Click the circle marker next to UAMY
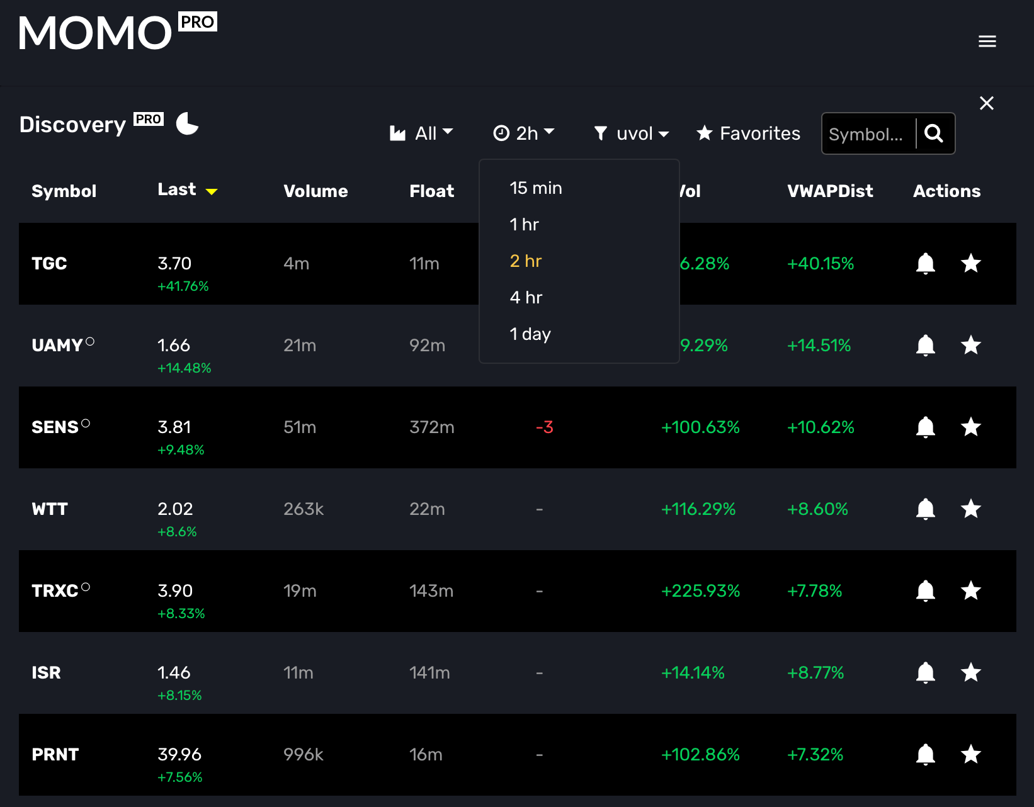 click(90, 341)
